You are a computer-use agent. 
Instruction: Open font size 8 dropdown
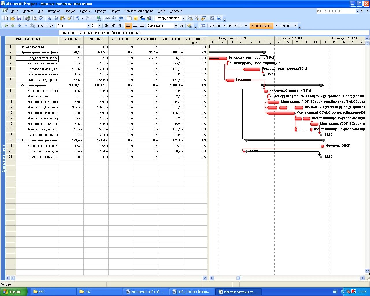coord(99,26)
